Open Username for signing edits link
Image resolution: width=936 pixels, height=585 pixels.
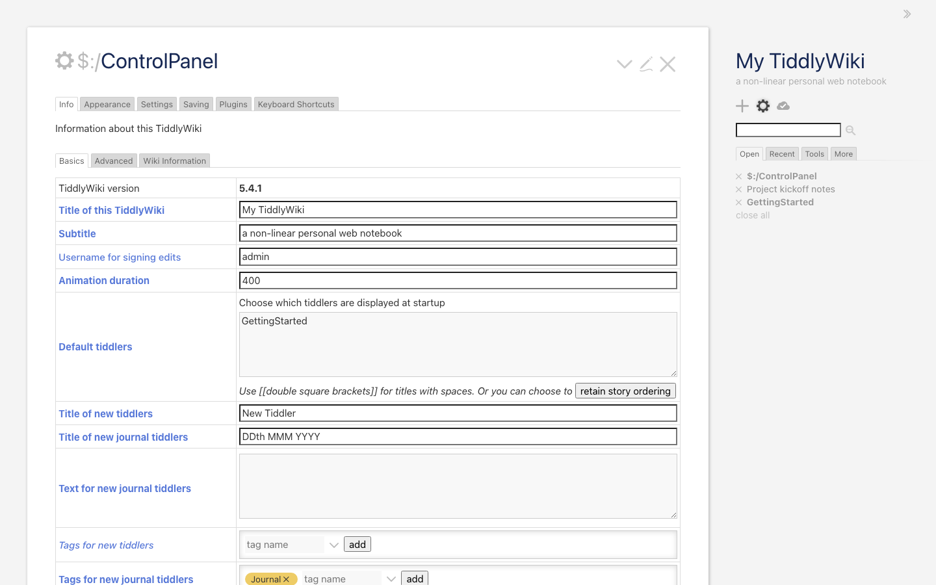[120, 257]
